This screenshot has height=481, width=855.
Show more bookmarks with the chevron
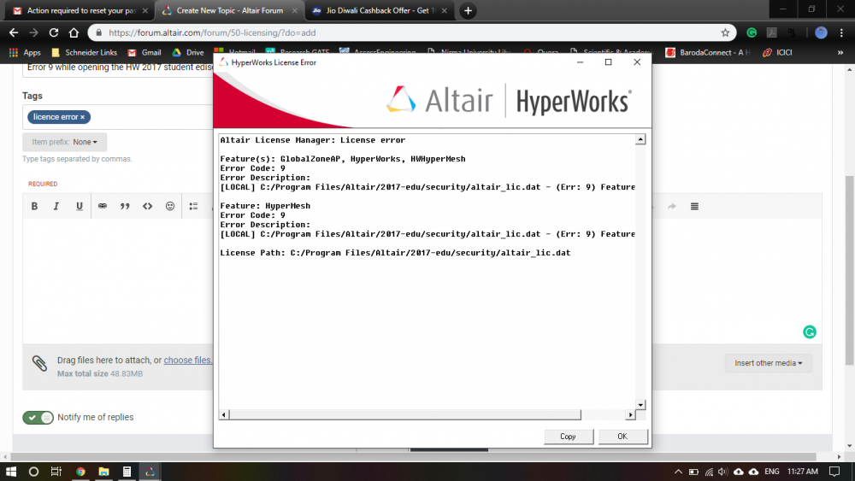[x=840, y=53]
